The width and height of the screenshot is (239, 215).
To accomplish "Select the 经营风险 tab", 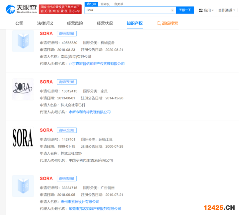I will click(x=75, y=24).
